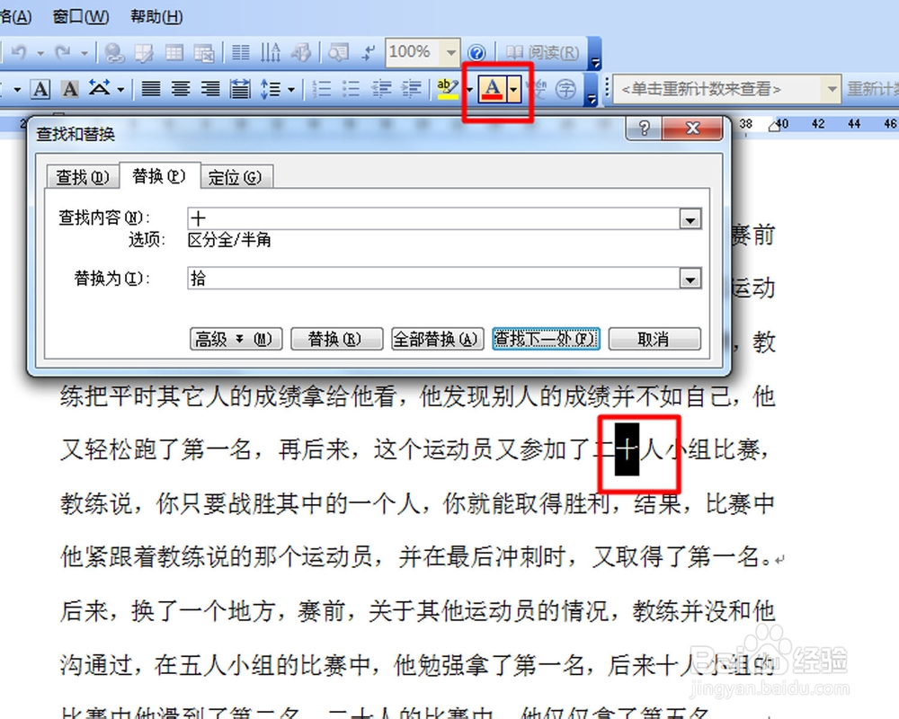Click the Undo toolbar icon

pyautogui.click(x=19, y=53)
